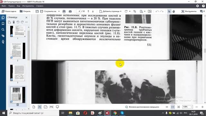Expand Add Pages (Добавить страницы) dropdown

[121, 11]
